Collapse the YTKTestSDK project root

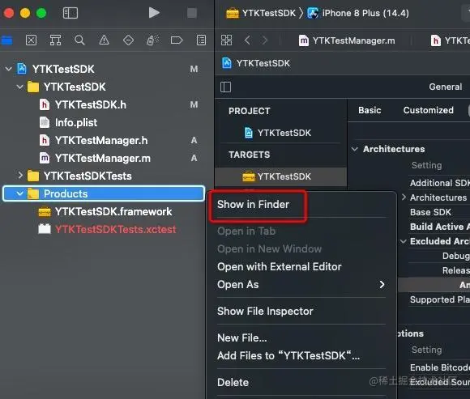tap(8, 69)
